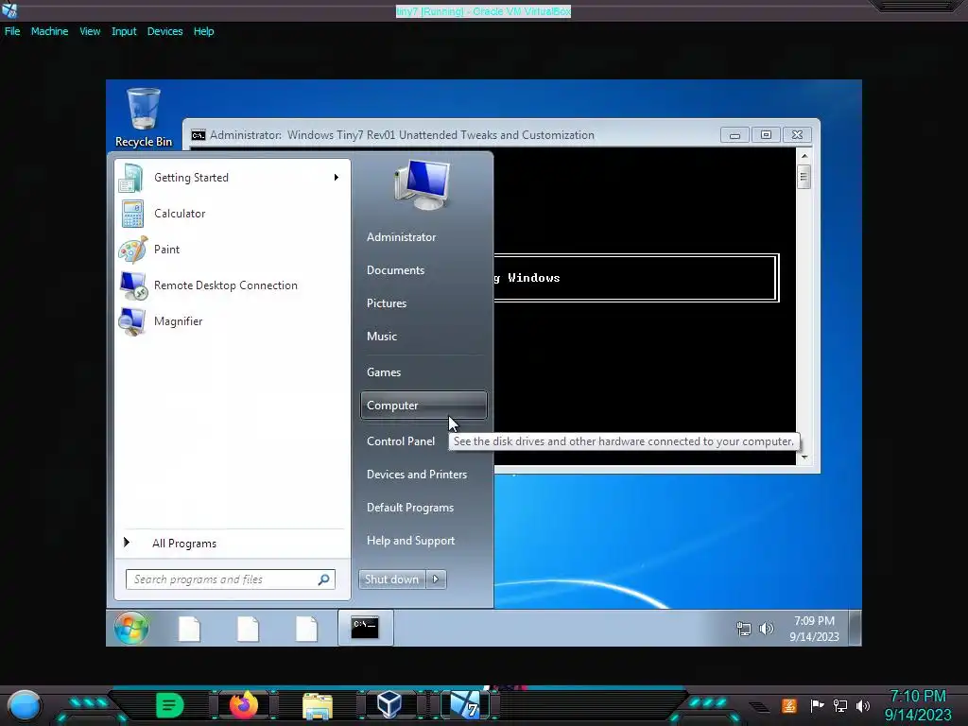Click the console scrollbar down arrow
This screenshot has width=968, height=726.
(x=804, y=458)
